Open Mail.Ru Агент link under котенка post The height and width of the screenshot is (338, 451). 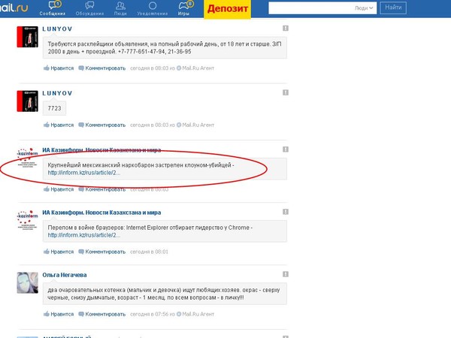click(195, 314)
